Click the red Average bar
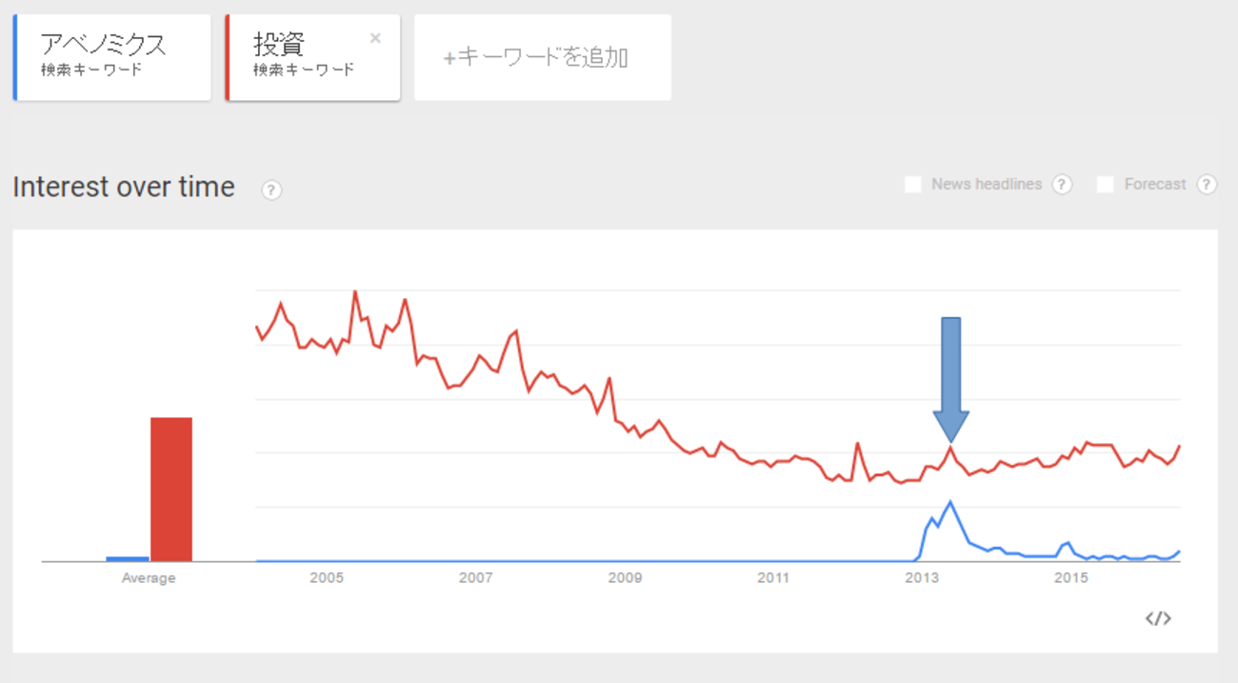The height and width of the screenshot is (683, 1238). 171,489
